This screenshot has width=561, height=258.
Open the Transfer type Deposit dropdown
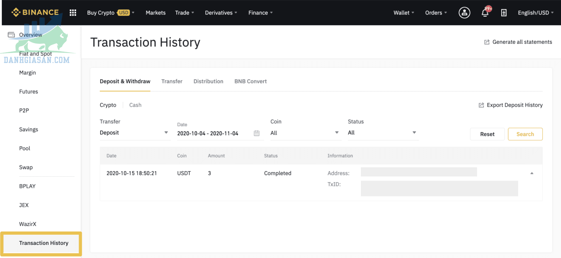pos(135,133)
